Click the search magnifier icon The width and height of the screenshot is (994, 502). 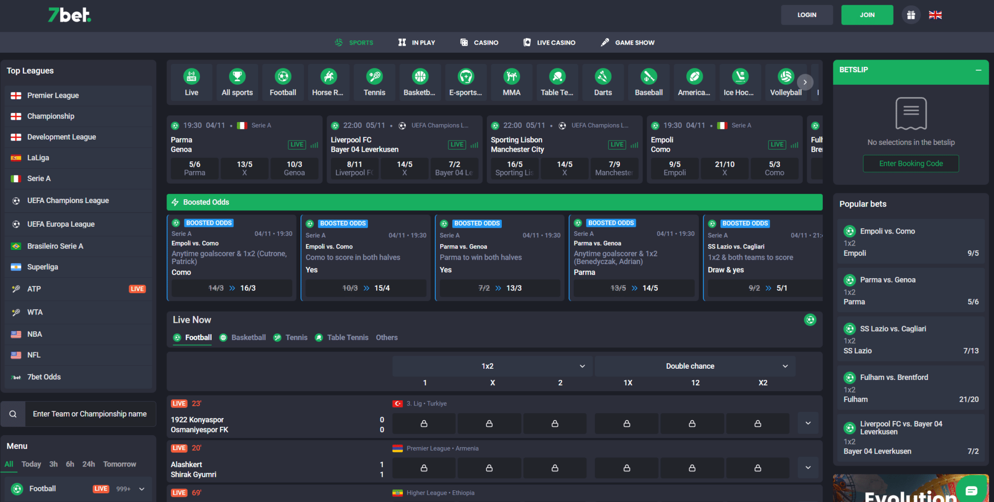pos(13,414)
